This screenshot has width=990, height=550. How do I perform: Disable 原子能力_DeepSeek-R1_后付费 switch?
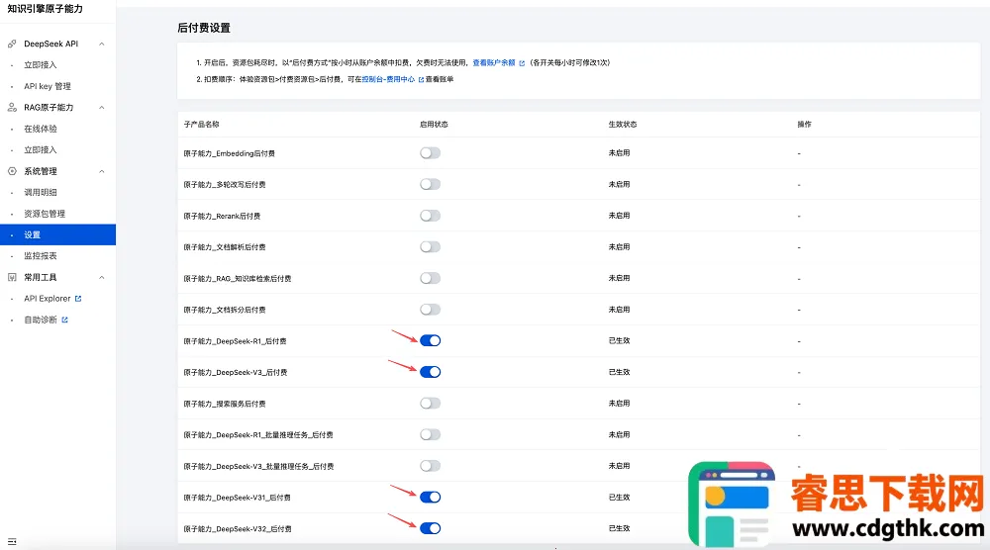tap(430, 340)
